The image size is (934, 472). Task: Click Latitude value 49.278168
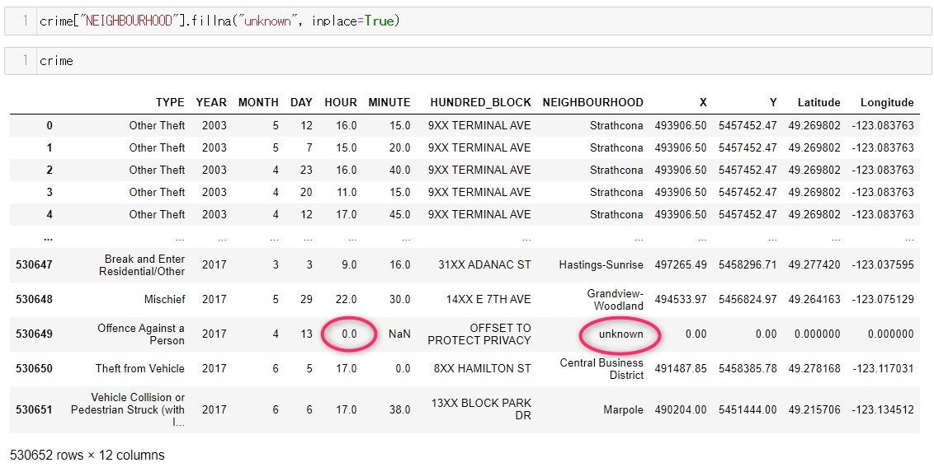coord(814,368)
